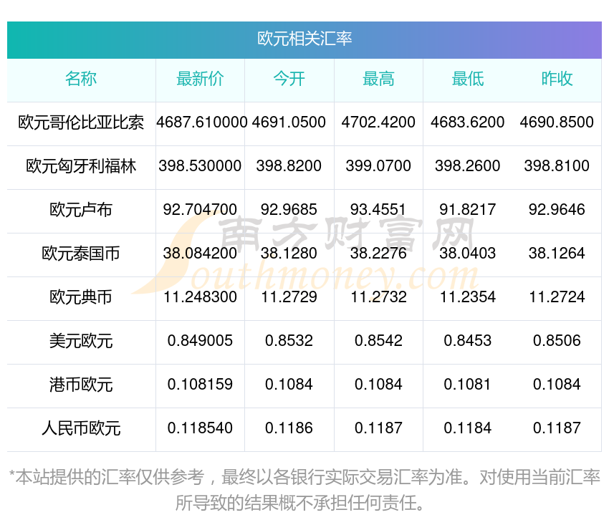Click previous close 38.1264

(557, 254)
